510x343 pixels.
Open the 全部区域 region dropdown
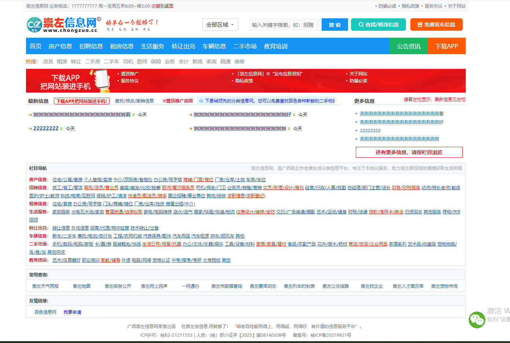[220, 25]
